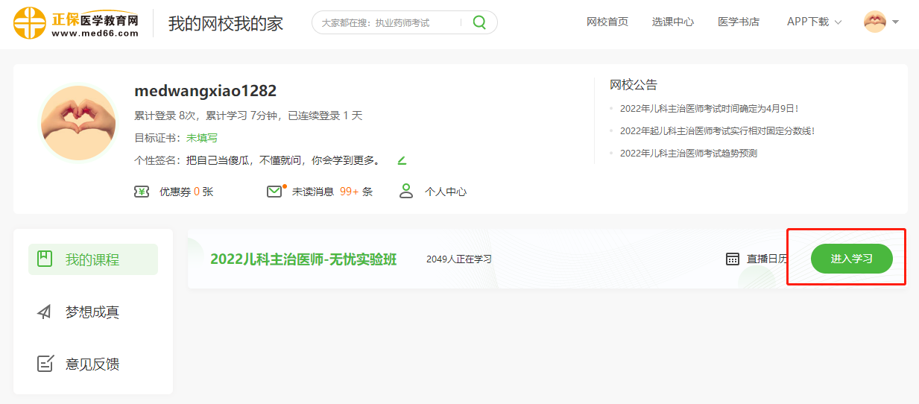
Task: Open 医学书店 in top navigation
Action: (739, 22)
